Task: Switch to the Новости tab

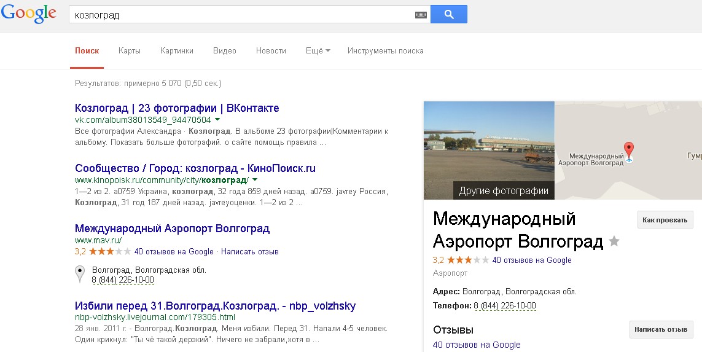Action: coord(271,50)
